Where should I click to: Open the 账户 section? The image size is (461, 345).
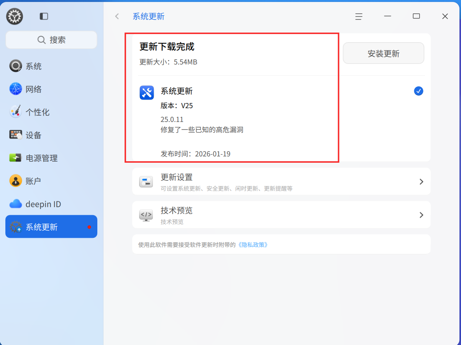pyautogui.click(x=51, y=181)
